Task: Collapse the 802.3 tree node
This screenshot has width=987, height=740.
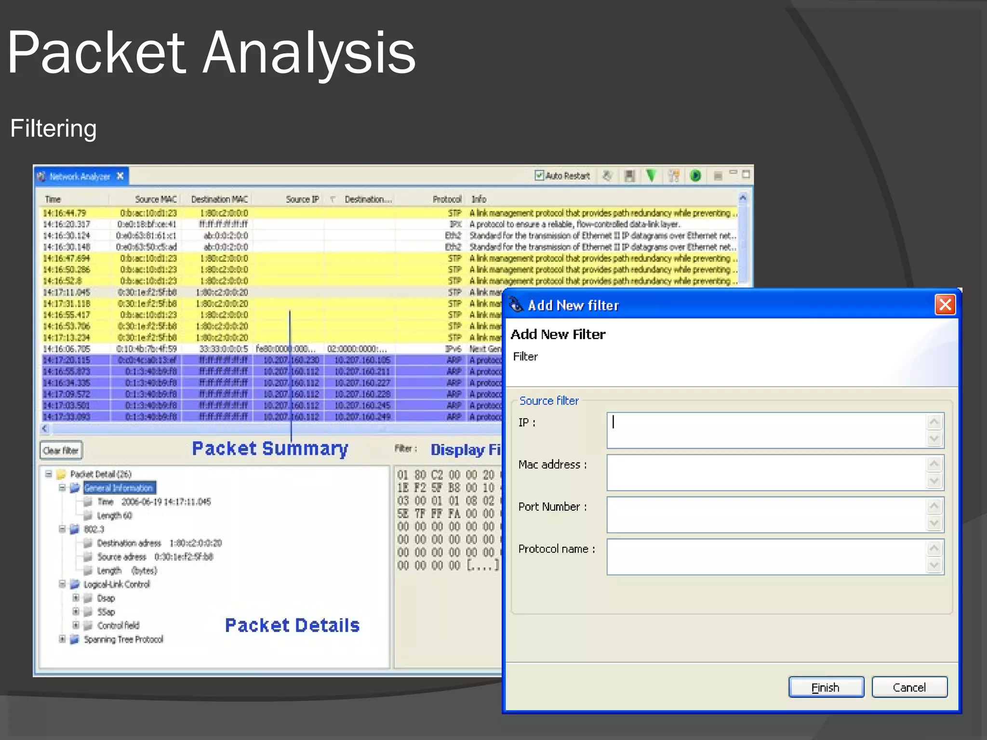Action: [x=62, y=529]
